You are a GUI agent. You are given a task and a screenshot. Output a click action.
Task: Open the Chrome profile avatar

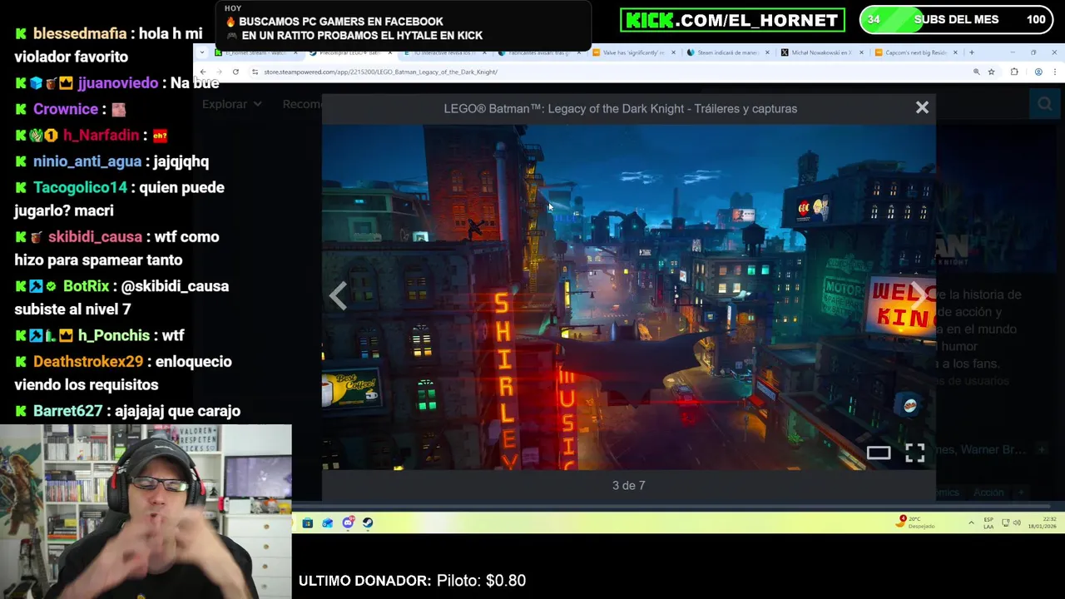1038,72
